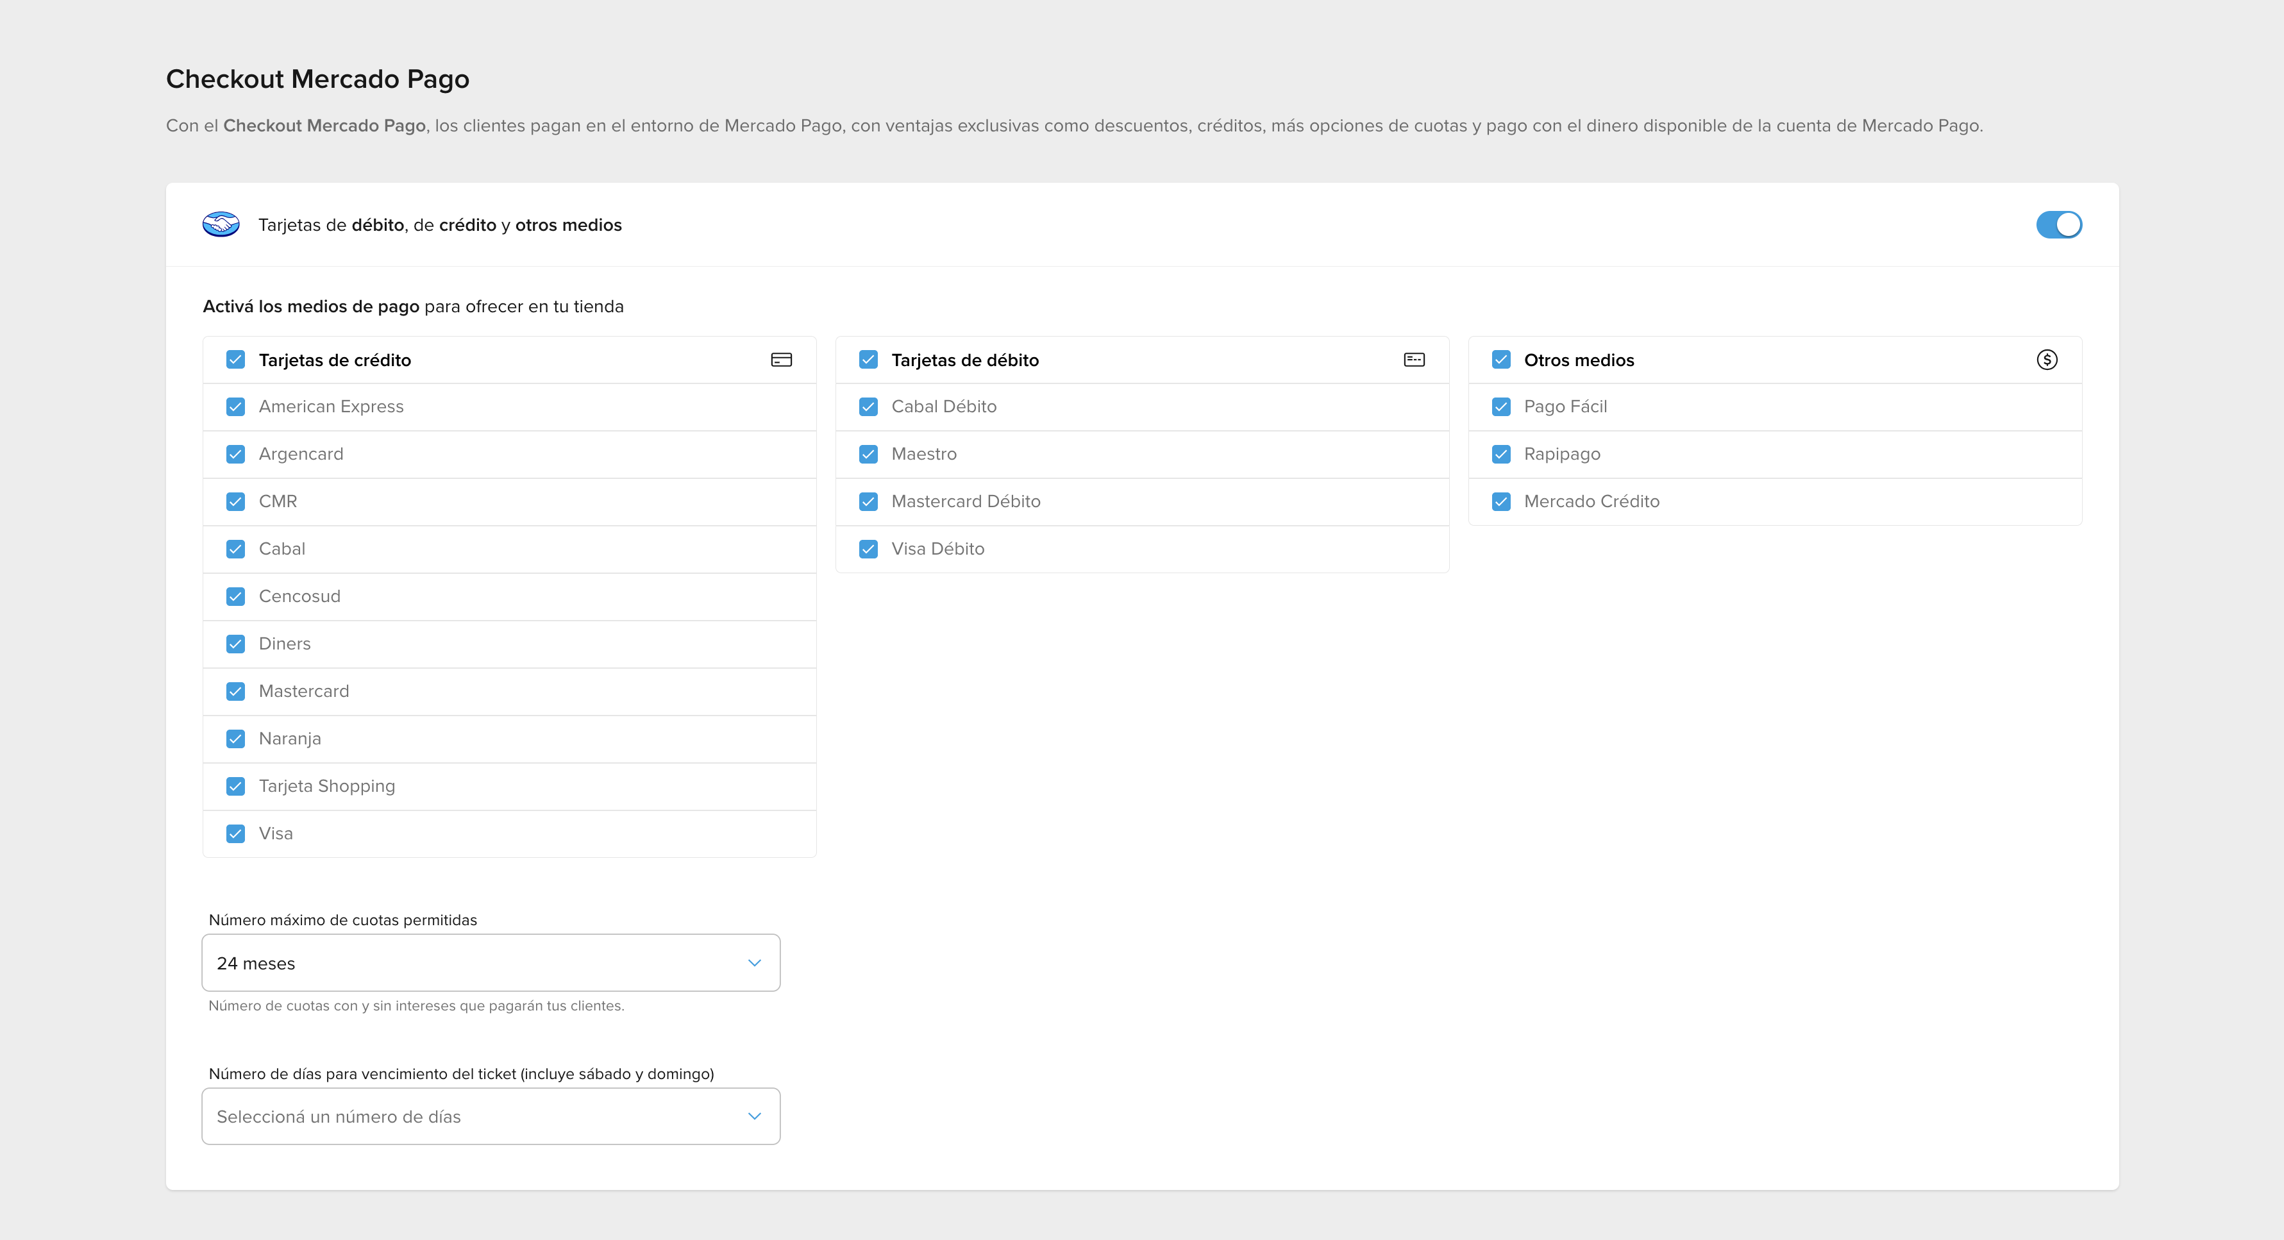Disable Diners card payments

click(235, 644)
